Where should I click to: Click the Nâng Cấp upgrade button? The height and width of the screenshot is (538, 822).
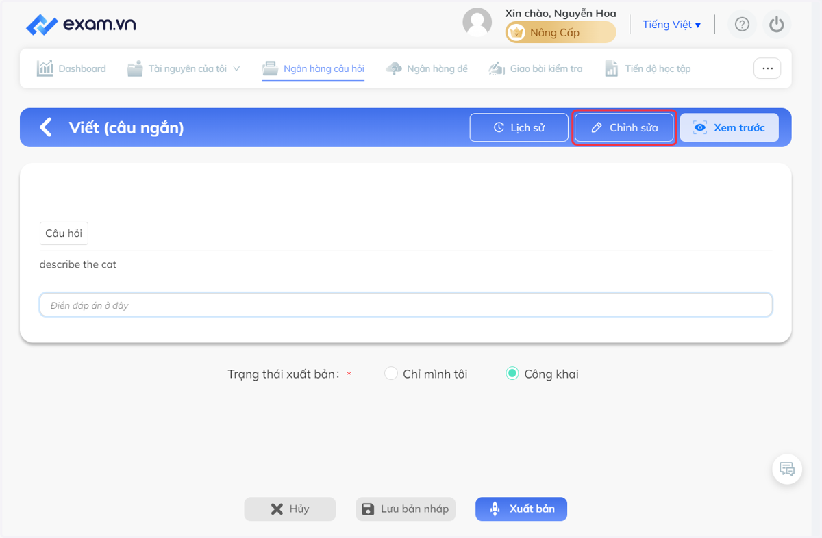coord(560,32)
